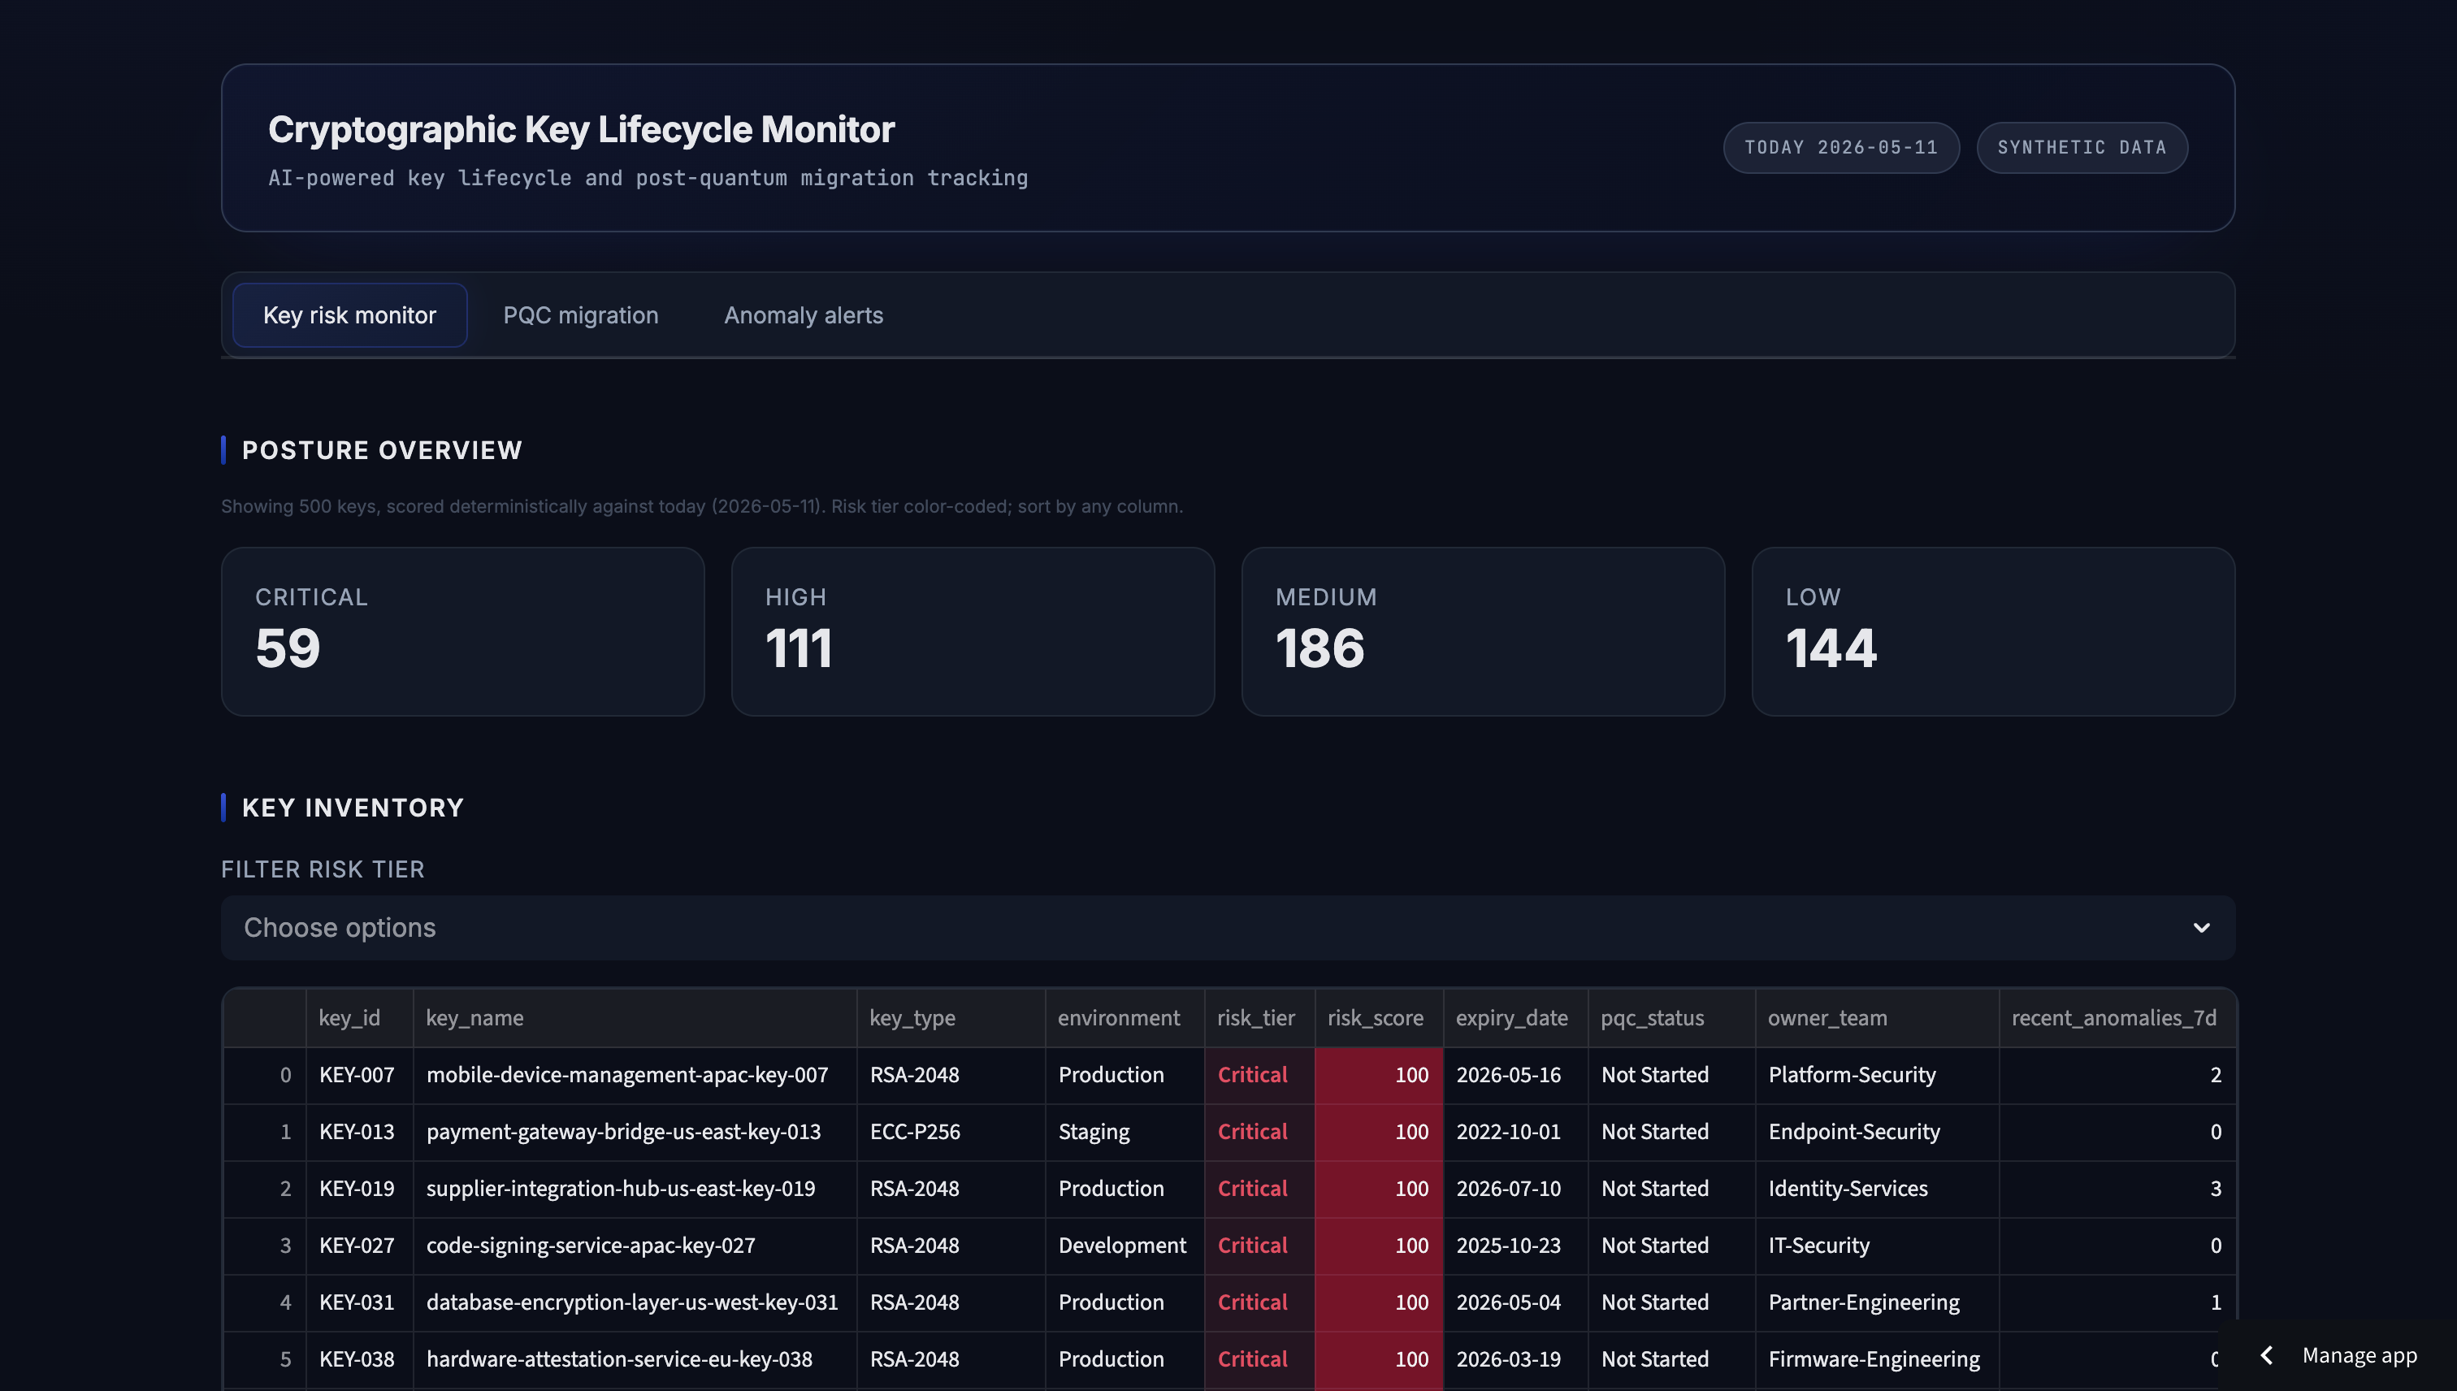Select expiry date 2026-03-19 cell

(x=1515, y=1359)
